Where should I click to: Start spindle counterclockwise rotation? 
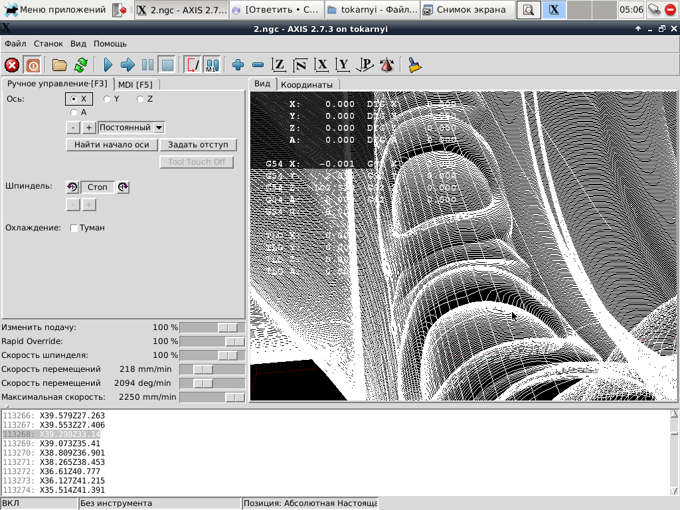click(x=72, y=187)
